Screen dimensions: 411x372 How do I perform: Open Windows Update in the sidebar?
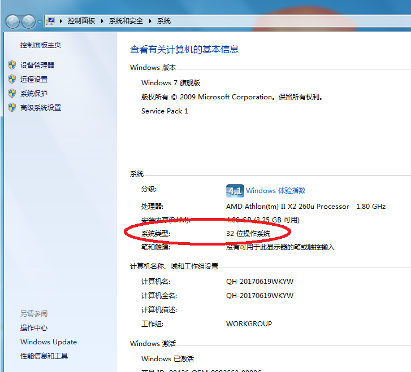point(49,342)
